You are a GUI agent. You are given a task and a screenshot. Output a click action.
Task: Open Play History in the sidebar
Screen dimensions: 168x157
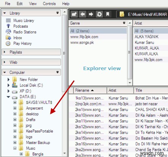point(22,44)
